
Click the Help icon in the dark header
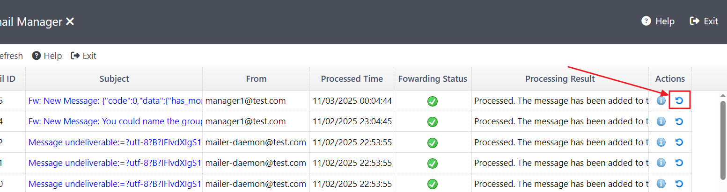click(646, 21)
